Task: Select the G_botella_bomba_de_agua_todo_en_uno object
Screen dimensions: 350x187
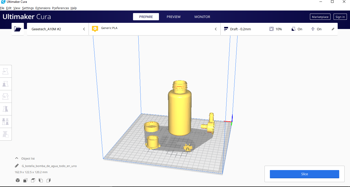Action: (49, 166)
